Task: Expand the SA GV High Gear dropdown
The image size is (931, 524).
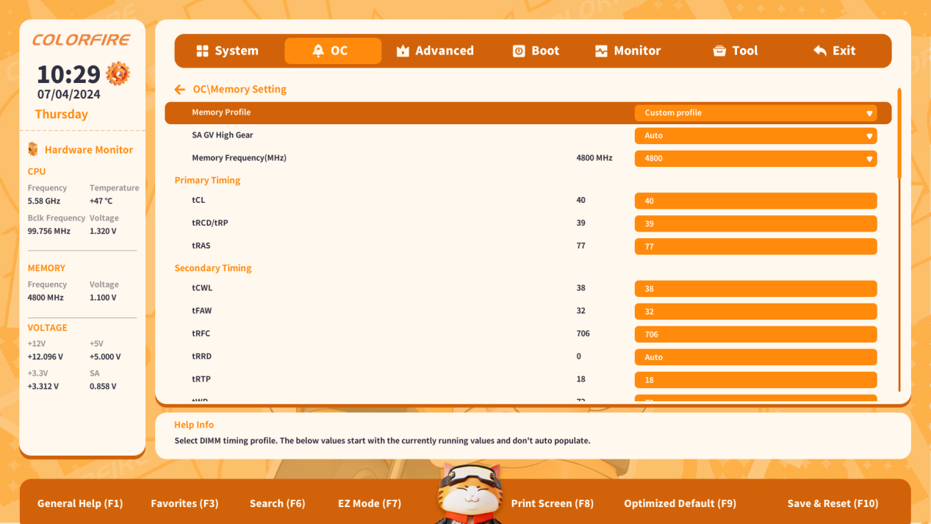Action: tap(755, 135)
